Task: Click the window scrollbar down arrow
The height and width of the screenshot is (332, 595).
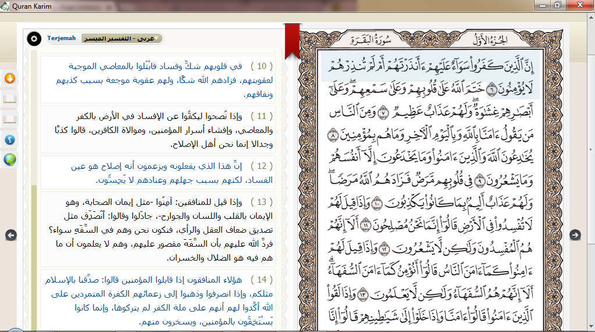Action: coord(591,326)
